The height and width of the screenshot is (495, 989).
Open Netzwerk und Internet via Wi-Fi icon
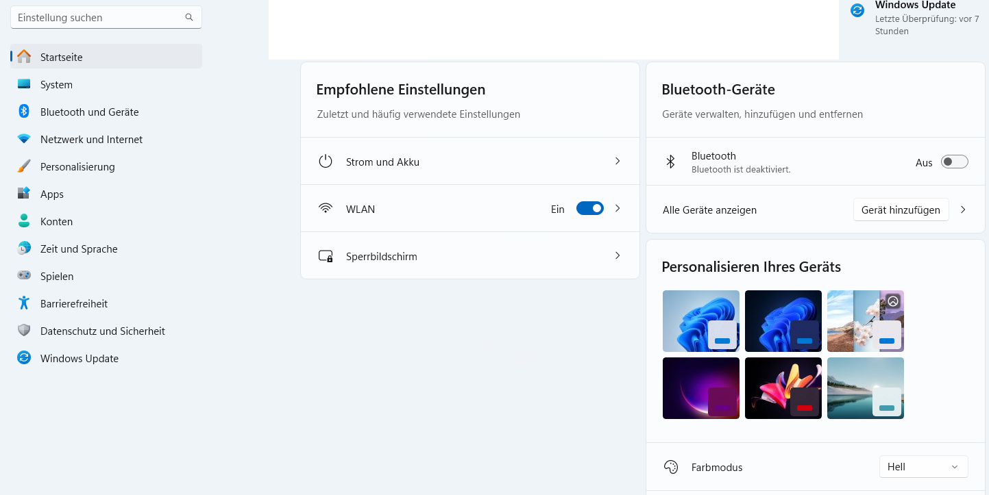24,139
